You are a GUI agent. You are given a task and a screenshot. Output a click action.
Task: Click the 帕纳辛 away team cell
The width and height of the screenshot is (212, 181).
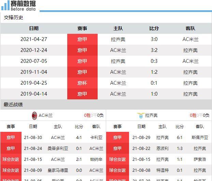coord(96,159)
